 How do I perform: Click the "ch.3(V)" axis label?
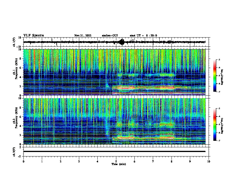pos(14,152)
